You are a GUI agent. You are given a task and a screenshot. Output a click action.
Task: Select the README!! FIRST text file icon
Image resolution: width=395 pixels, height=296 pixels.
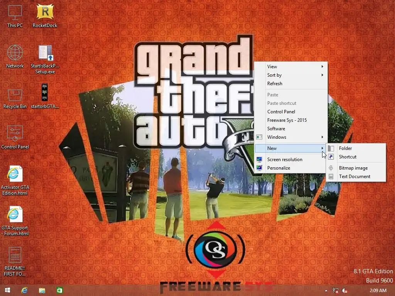click(x=15, y=262)
